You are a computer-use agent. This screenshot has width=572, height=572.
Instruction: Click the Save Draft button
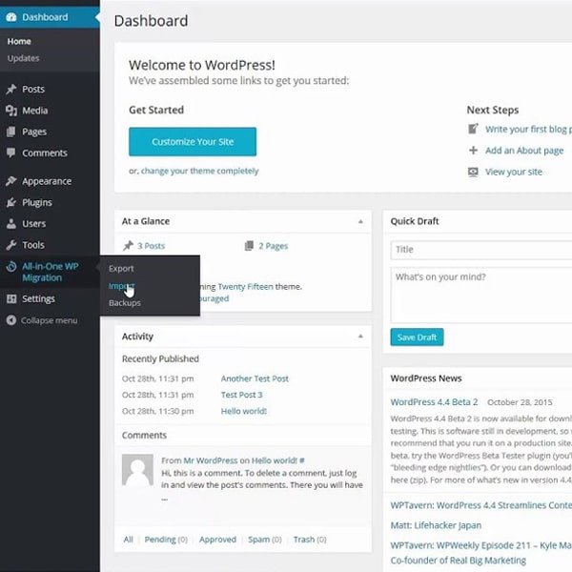pos(417,337)
